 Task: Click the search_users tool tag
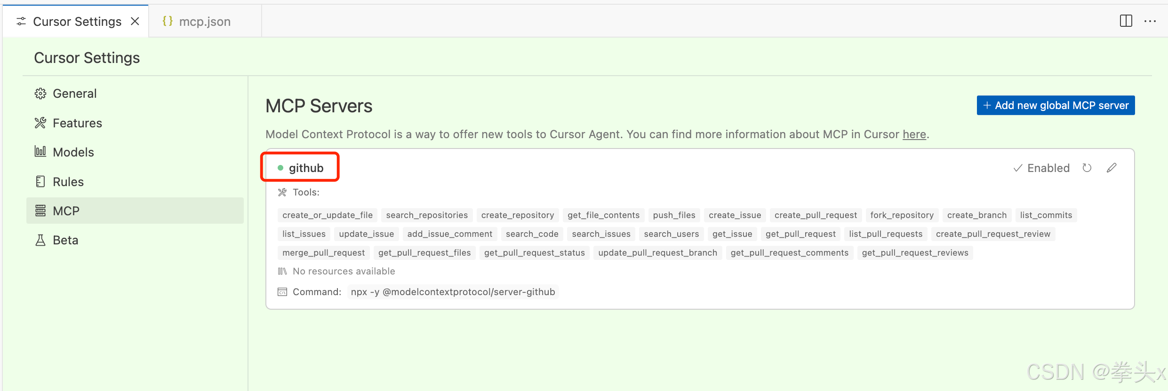tap(672, 234)
